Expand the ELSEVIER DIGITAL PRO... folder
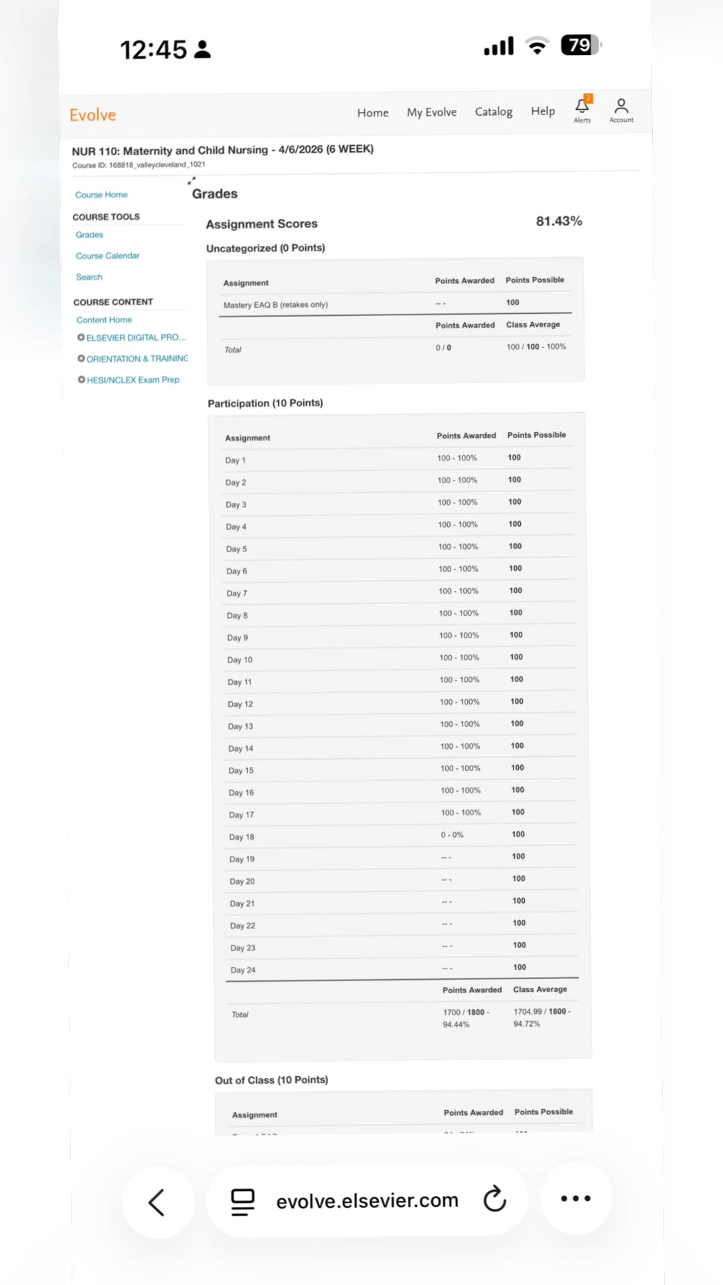The height and width of the screenshot is (1285, 723). coord(132,337)
